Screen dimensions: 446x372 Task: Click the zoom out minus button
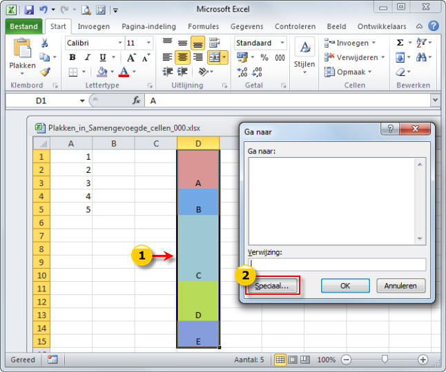point(346,360)
